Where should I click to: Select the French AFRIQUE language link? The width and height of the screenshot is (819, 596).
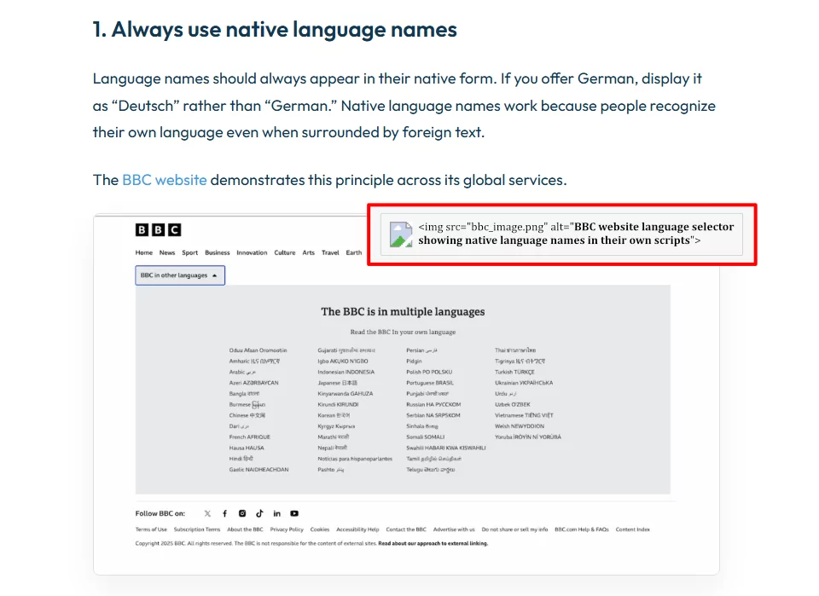[x=249, y=437]
